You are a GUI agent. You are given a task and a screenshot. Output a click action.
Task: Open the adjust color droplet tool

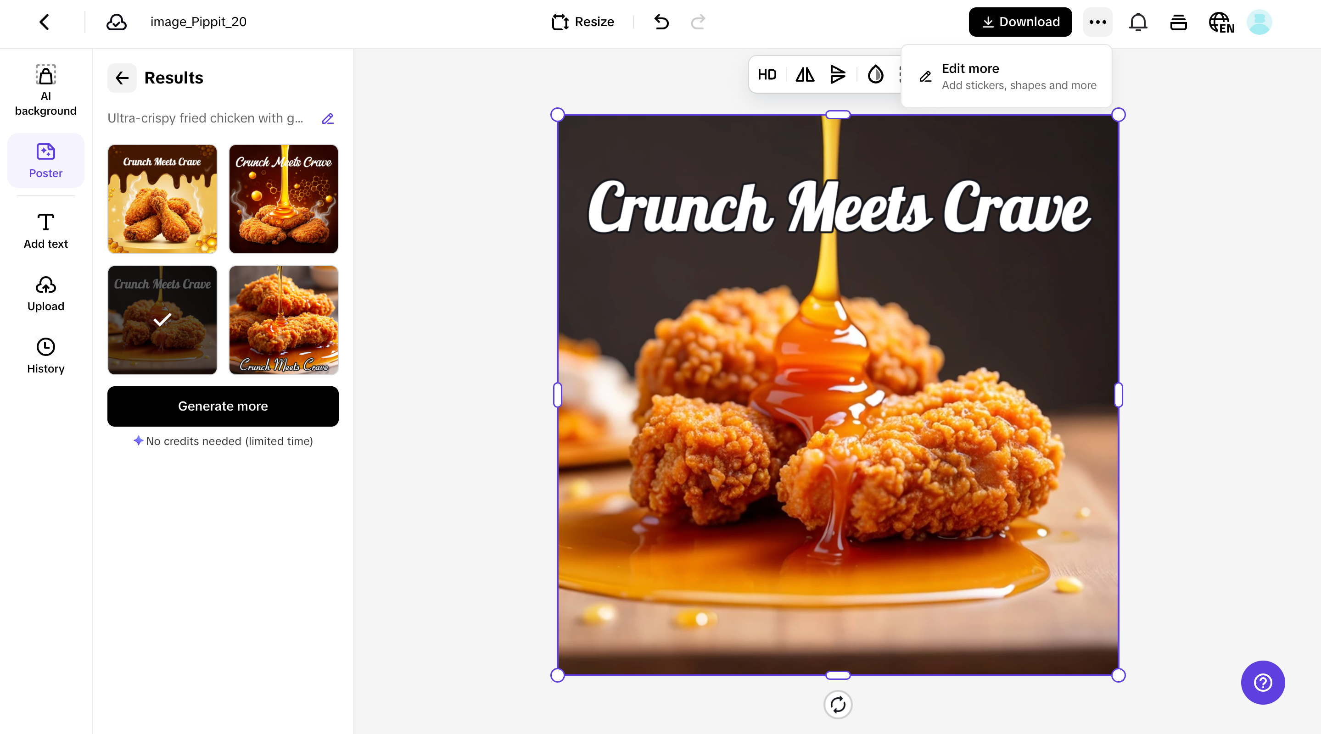pos(875,75)
